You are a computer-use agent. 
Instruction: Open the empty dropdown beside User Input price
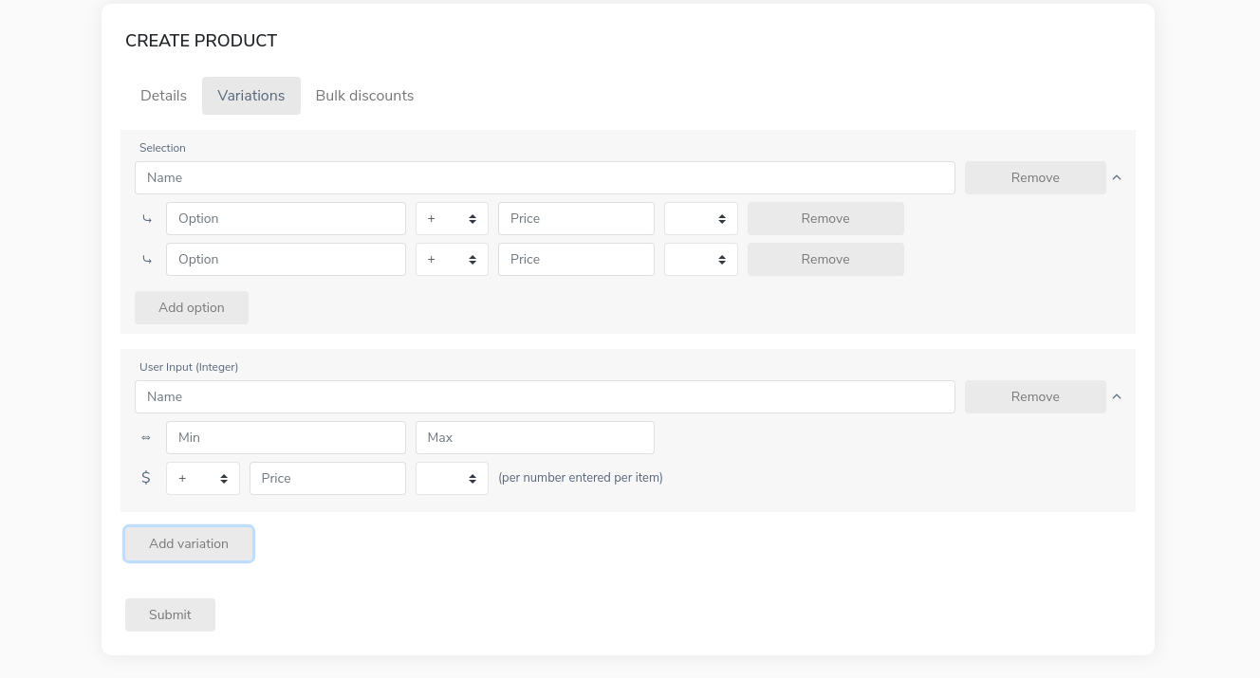[452, 478]
